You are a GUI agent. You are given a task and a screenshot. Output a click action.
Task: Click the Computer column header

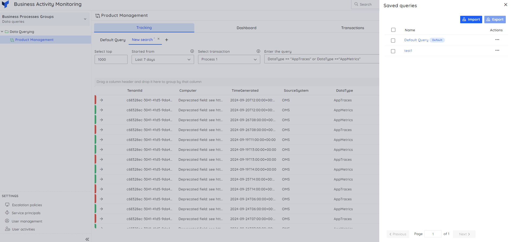point(188,91)
